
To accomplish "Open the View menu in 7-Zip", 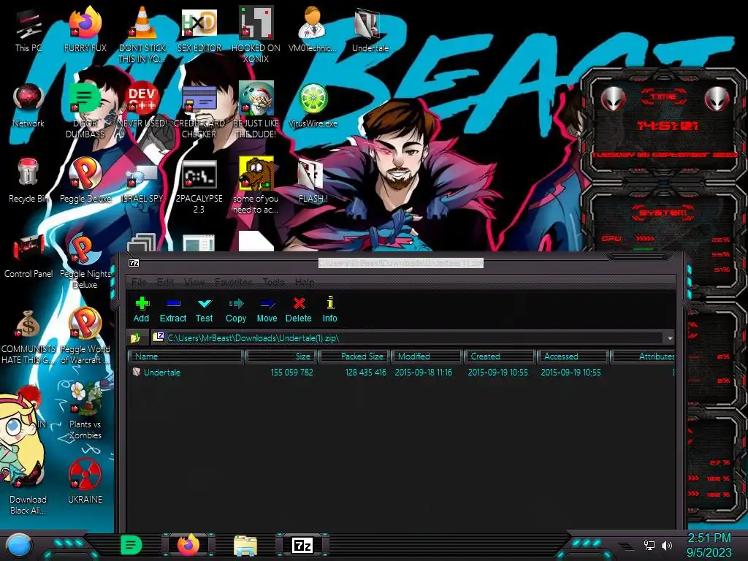I will coord(194,282).
